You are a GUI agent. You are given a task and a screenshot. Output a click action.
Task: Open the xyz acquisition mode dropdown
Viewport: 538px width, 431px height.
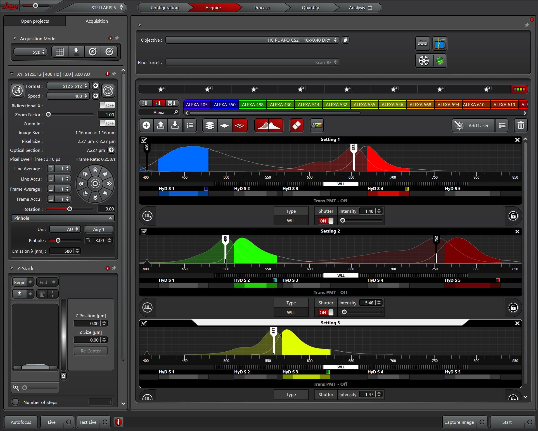(30, 52)
